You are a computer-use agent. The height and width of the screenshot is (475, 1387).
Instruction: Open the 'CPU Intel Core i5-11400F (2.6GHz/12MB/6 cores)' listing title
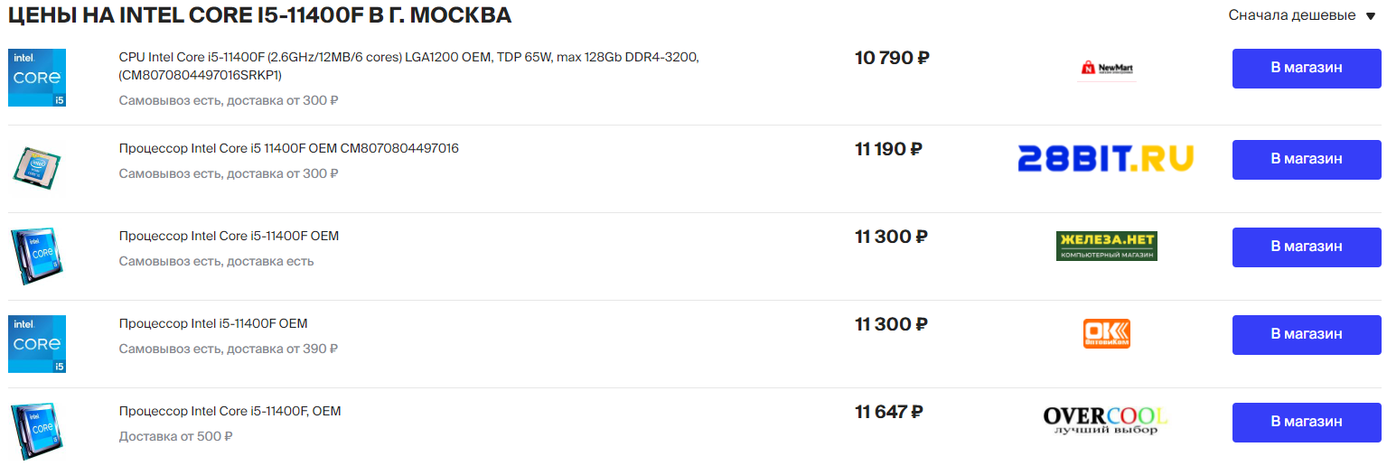408,58
